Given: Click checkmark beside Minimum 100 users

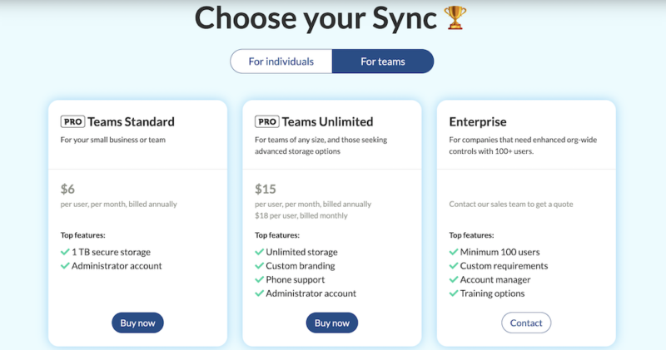Looking at the screenshot, I should (x=453, y=252).
